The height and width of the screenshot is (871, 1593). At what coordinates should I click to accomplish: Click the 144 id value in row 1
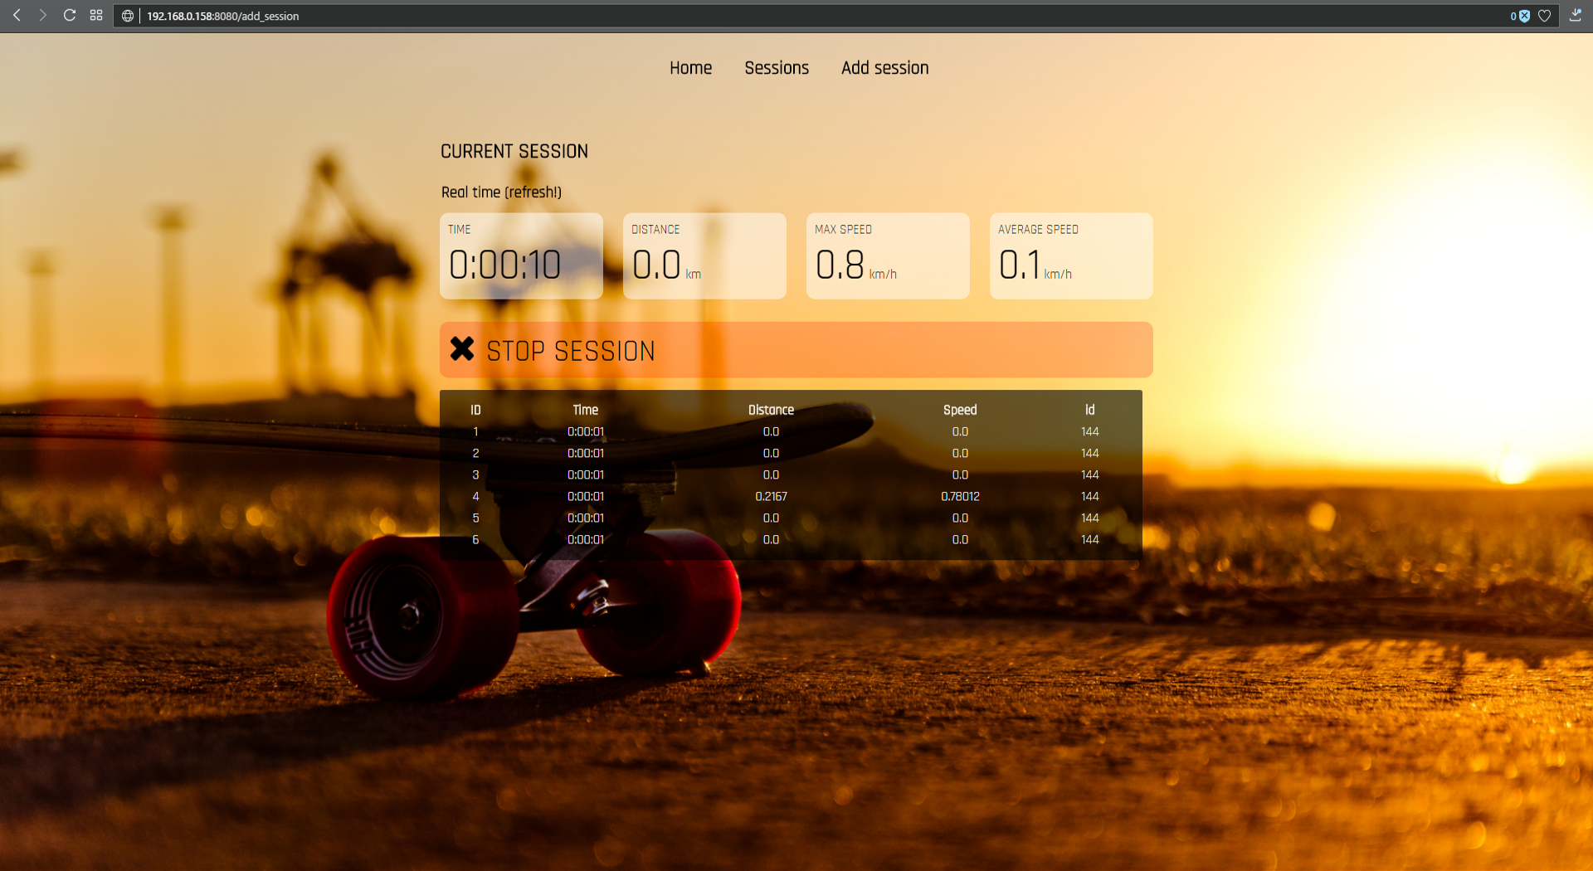(x=1089, y=431)
